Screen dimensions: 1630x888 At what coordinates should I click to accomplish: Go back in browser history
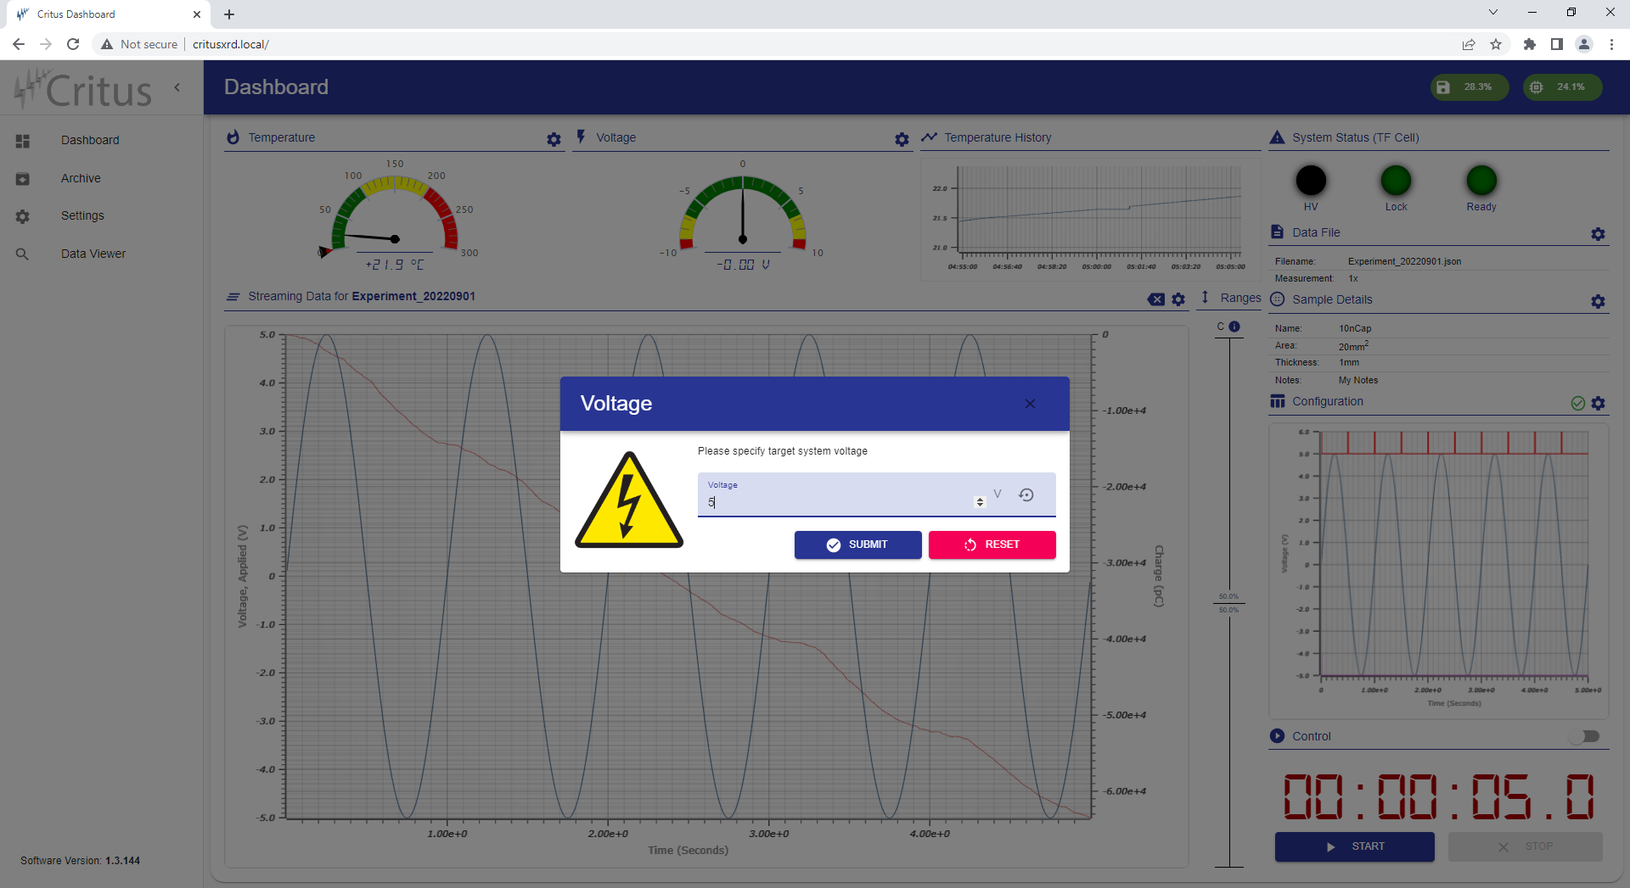(x=19, y=44)
